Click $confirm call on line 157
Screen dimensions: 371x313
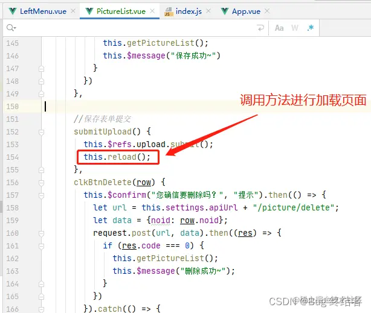[x=126, y=195]
